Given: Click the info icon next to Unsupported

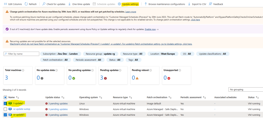Looking at the screenshot, I should 180,70.
